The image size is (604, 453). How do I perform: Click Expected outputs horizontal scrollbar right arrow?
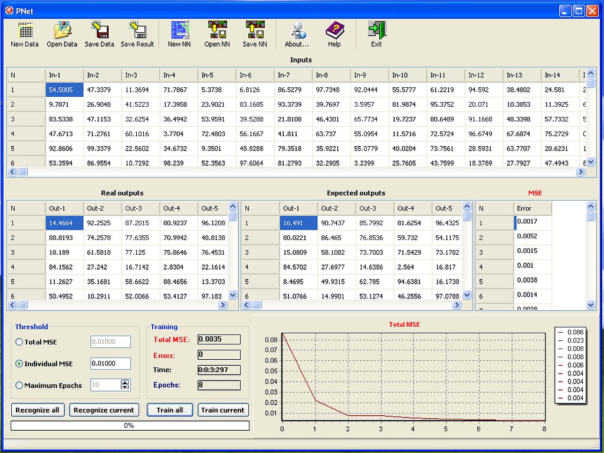pyautogui.click(x=457, y=305)
